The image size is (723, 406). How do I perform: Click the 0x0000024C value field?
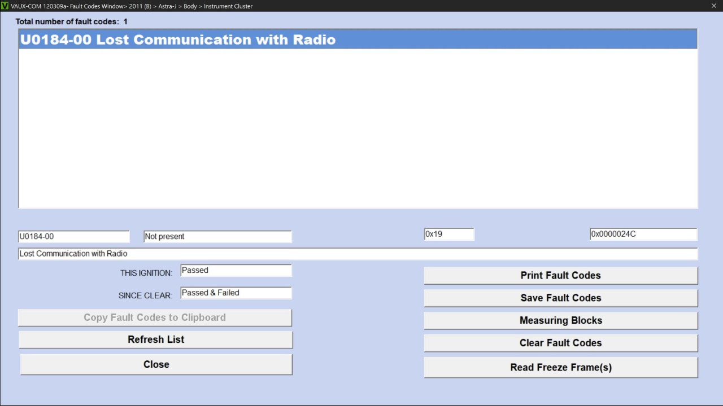(643, 234)
